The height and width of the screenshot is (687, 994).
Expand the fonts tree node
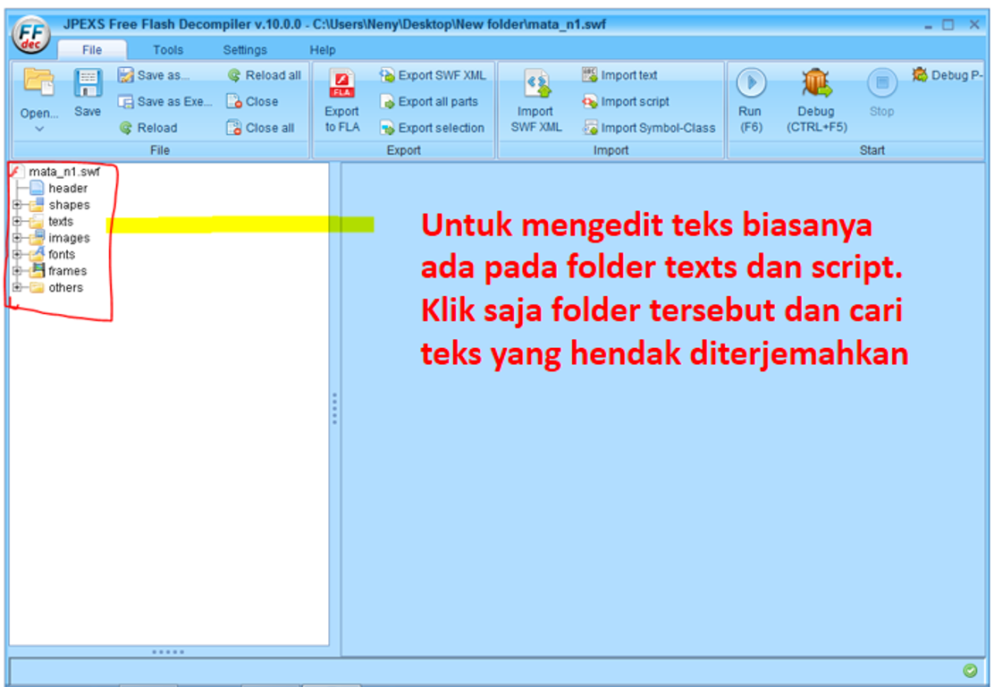[x=17, y=254]
